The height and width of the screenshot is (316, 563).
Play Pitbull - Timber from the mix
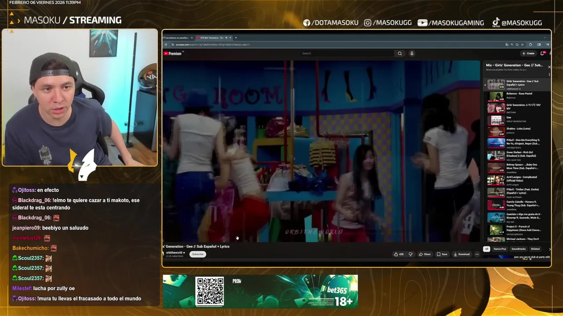[518, 192]
